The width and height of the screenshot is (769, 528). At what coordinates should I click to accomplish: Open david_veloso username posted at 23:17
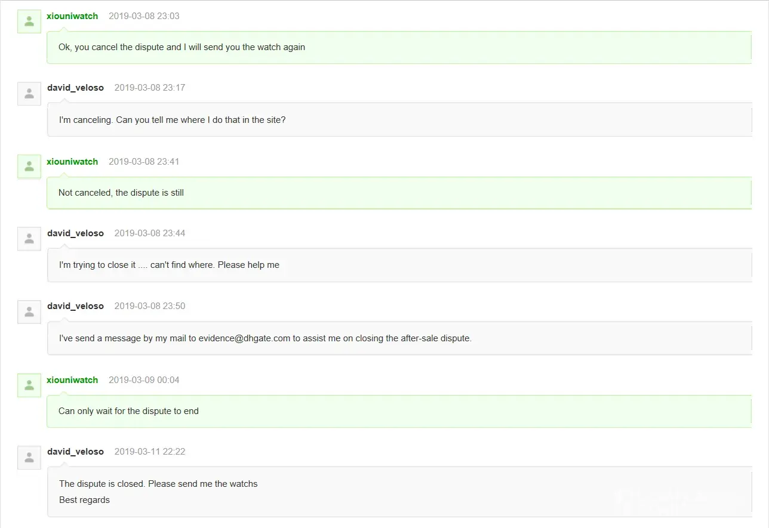(75, 88)
